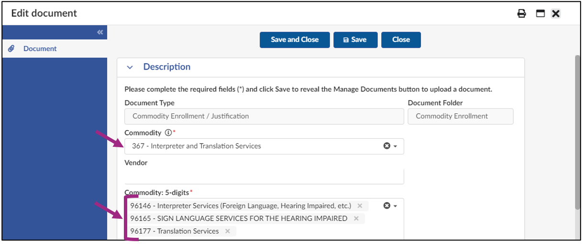Click the Document Type field
Screen dimensions: 584x244
264,116
